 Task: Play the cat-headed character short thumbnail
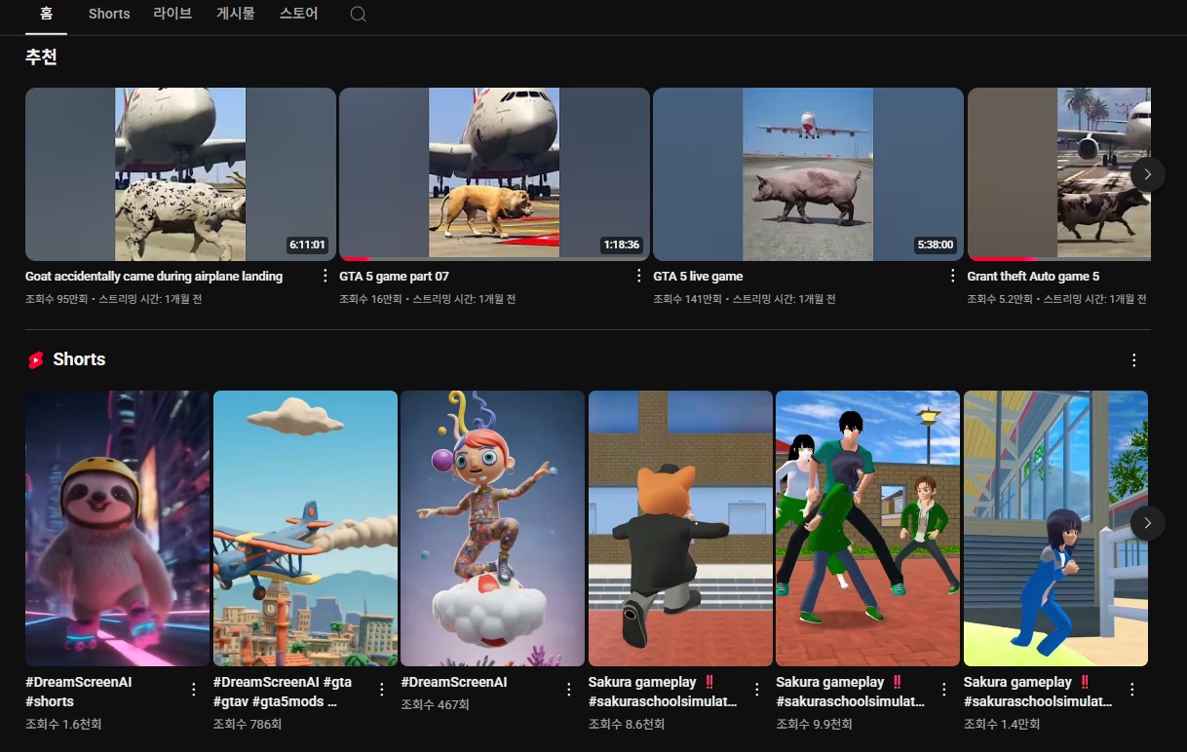tap(680, 529)
